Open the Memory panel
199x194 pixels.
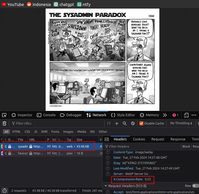pyautogui.click(x=149, y=115)
